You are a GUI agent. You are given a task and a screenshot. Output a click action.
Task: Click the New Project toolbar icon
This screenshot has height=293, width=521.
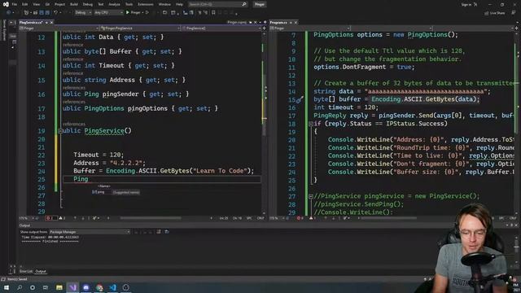coord(27,13)
